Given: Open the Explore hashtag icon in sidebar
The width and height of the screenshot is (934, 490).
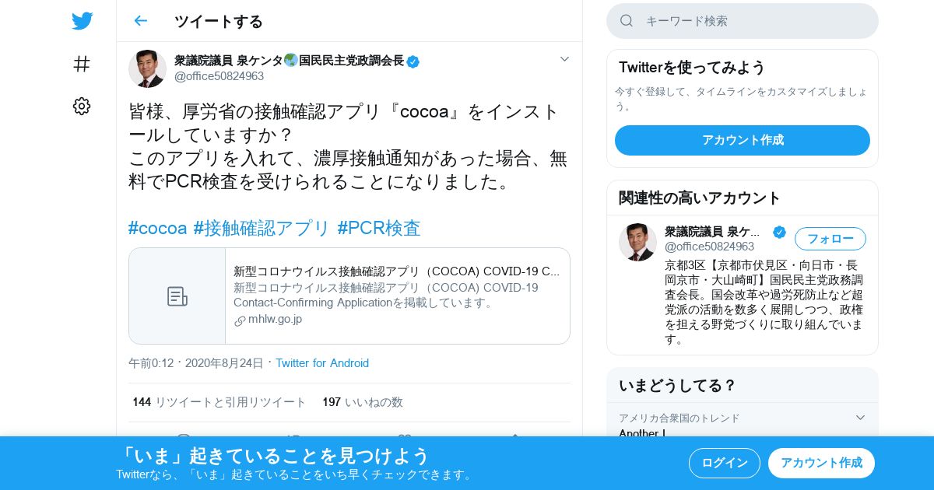Looking at the screenshot, I should pos(82,64).
